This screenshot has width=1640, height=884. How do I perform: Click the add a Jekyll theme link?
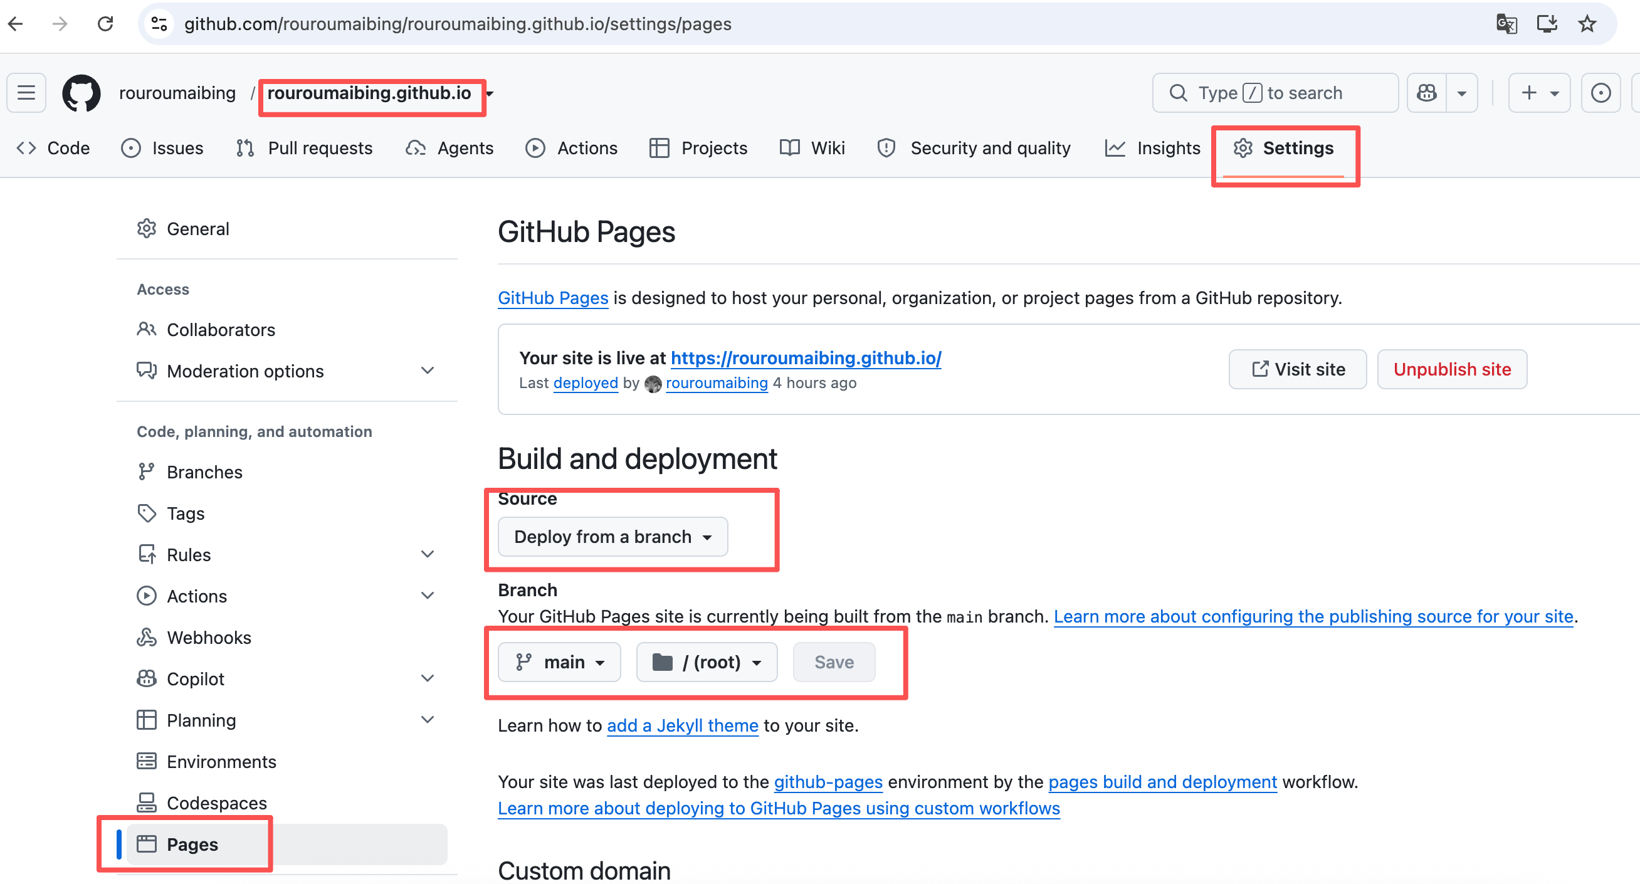click(683, 725)
